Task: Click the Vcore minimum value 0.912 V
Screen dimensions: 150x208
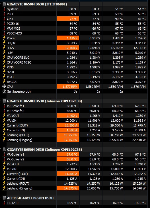Action: click(x=95, y=38)
